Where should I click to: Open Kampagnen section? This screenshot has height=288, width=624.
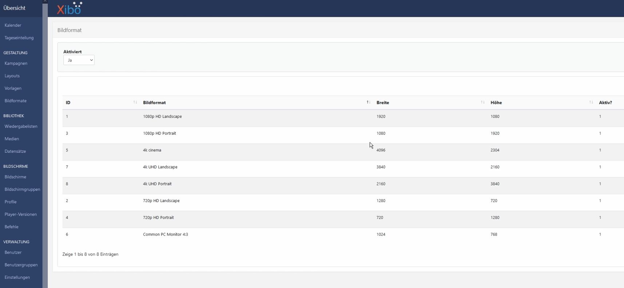16,63
